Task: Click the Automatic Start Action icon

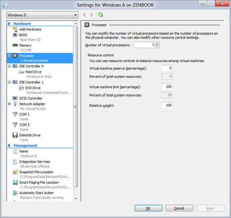Action: tap(15, 193)
